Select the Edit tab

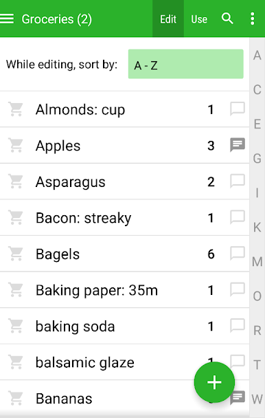(x=168, y=19)
